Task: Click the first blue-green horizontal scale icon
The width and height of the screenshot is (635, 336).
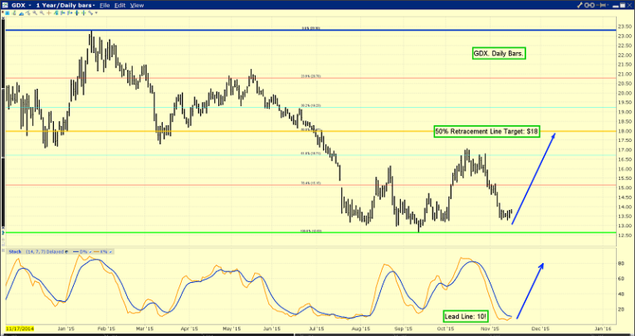Action: point(63,13)
